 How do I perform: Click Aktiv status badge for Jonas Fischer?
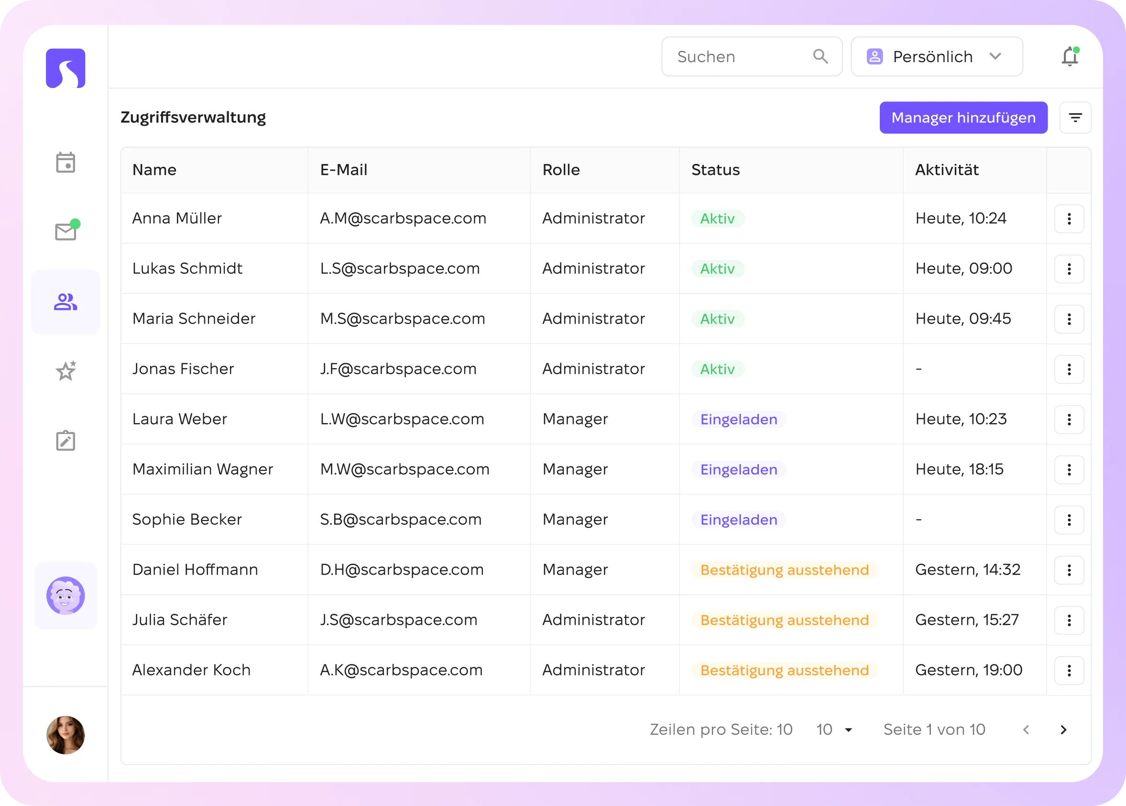pyautogui.click(x=718, y=369)
